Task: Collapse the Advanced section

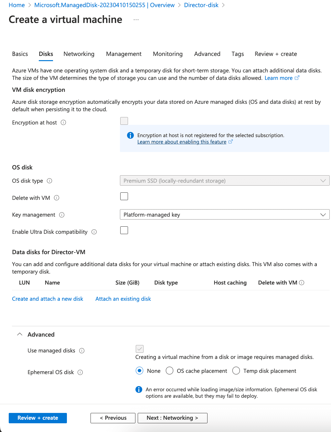Action: pyautogui.click(x=19, y=334)
